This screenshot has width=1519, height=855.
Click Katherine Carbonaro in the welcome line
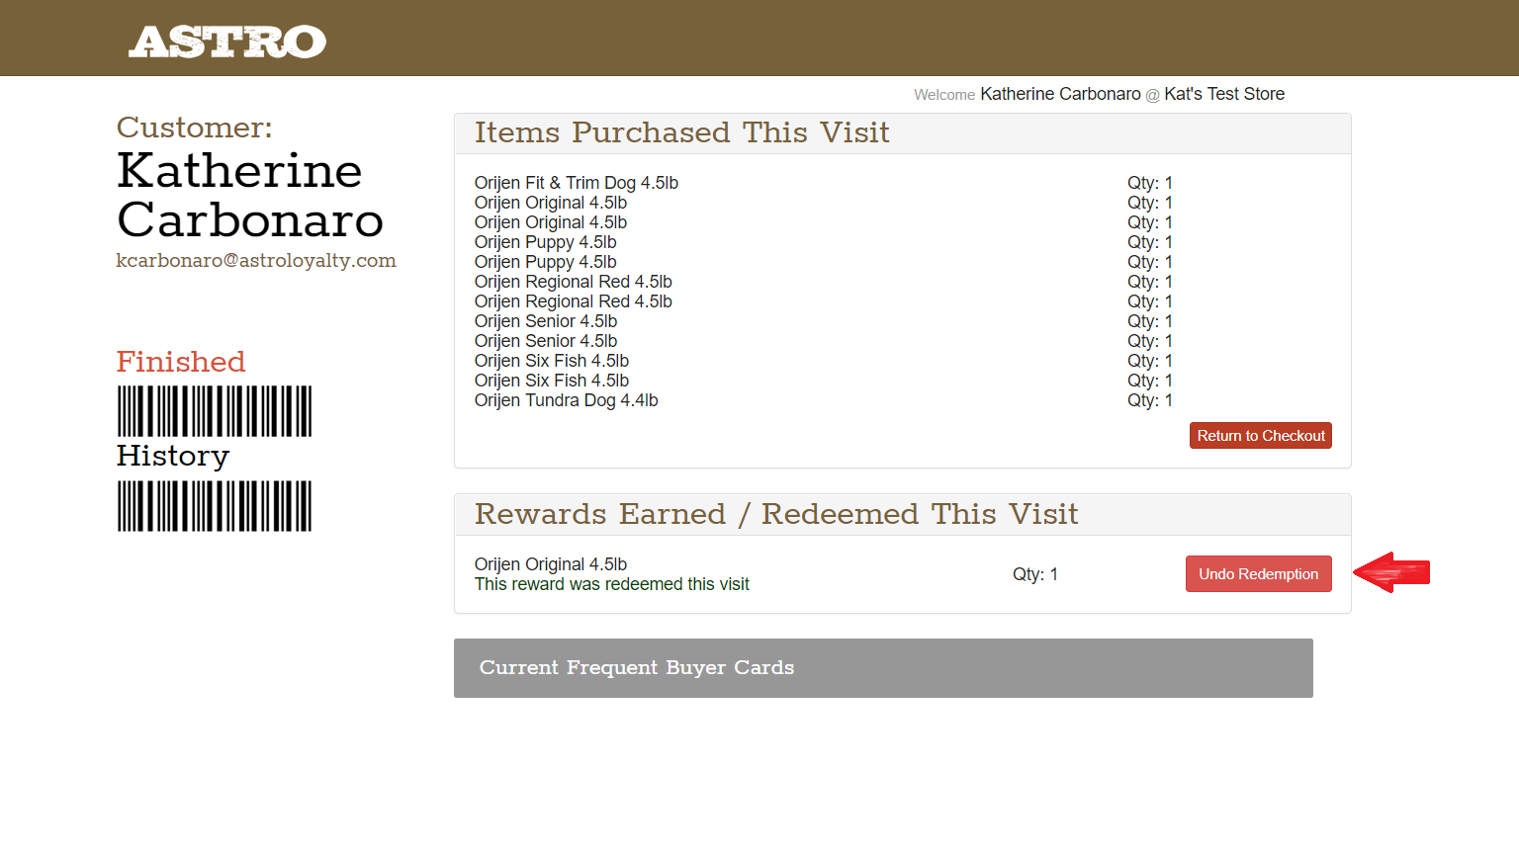pos(1060,94)
